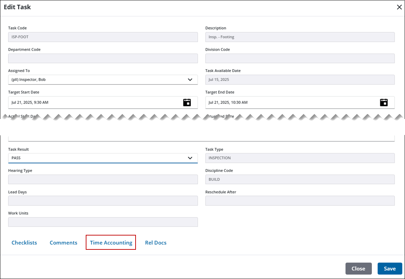Image resolution: width=405 pixels, height=279 pixels.
Task: Click the Task Available Date field
Action: pos(300,80)
